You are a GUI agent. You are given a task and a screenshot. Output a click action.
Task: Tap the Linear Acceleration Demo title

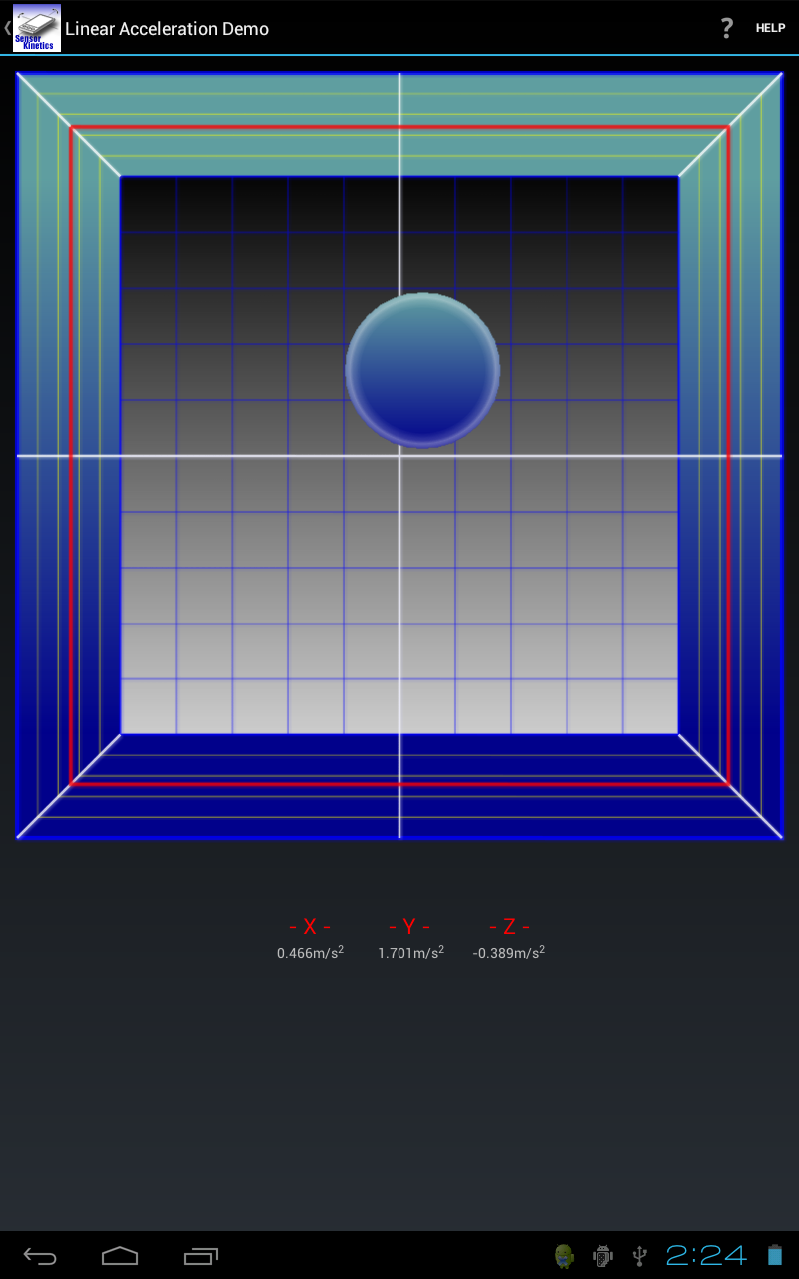(167, 29)
